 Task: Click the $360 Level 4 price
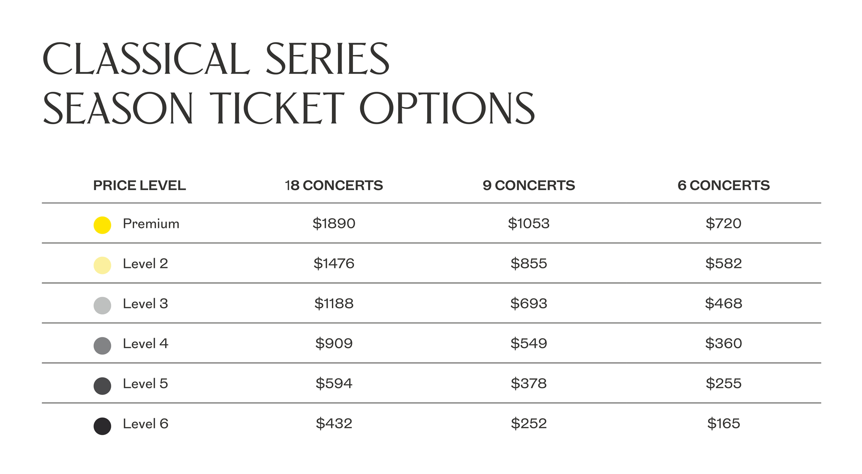tap(724, 343)
